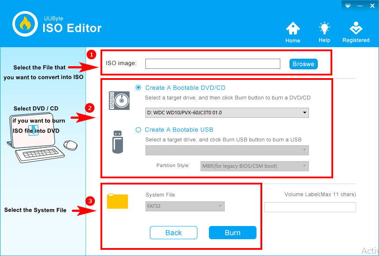Click the Burn button
Viewport: 379px width, 256px height.
(x=233, y=233)
